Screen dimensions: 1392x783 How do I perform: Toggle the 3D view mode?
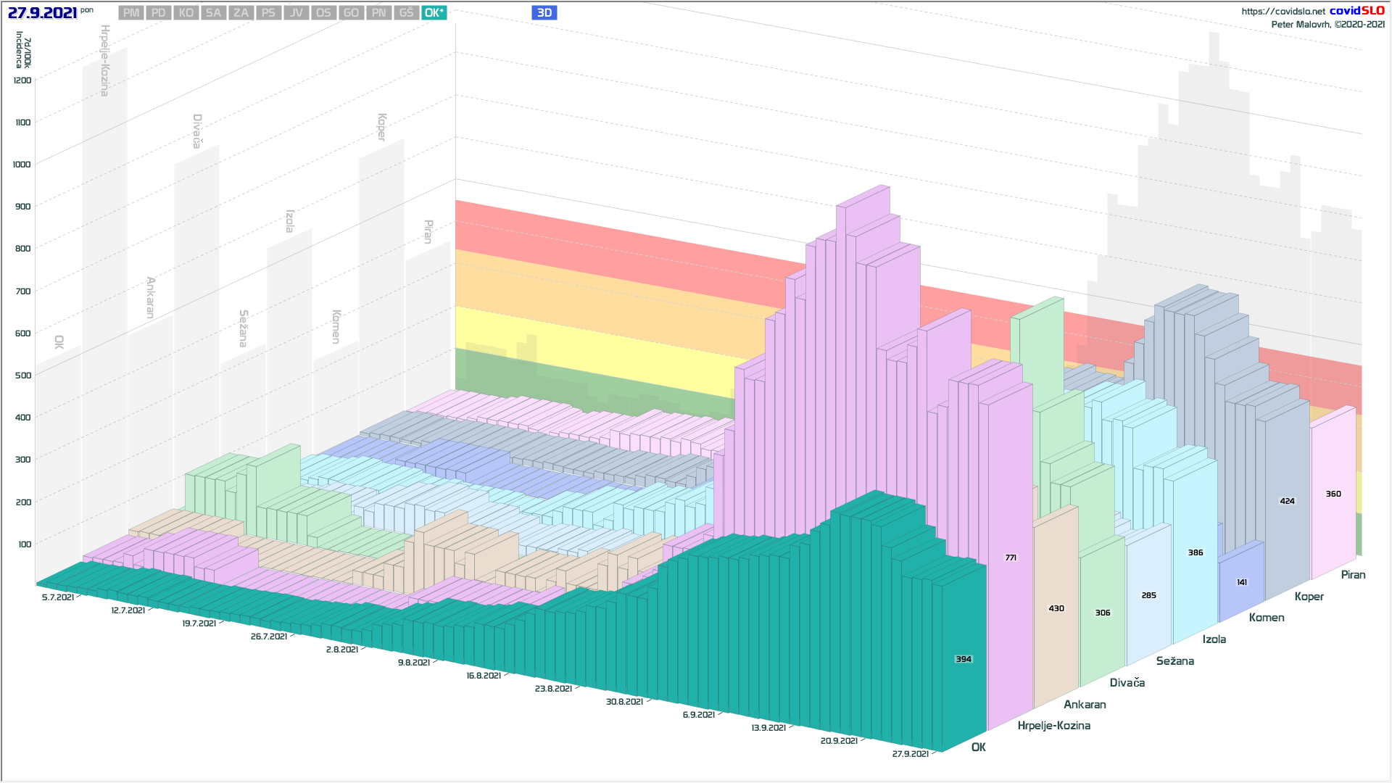click(x=544, y=13)
